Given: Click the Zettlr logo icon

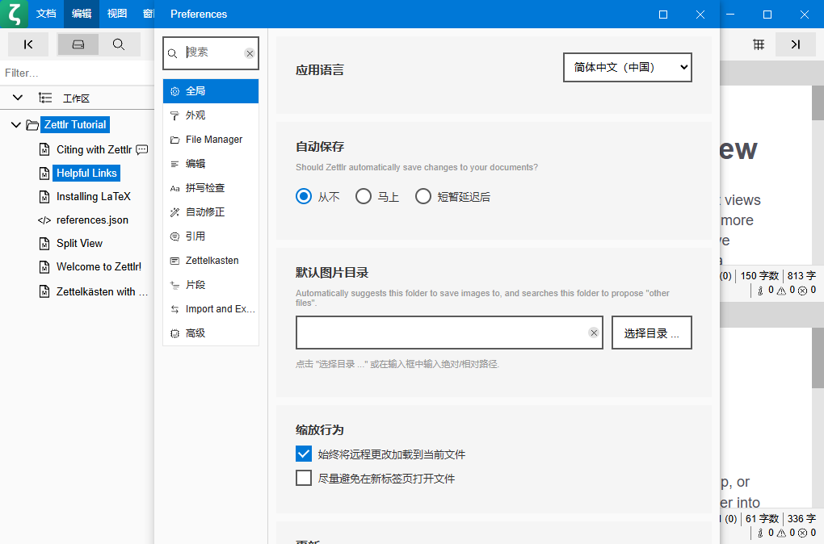Looking at the screenshot, I should point(14,14).
